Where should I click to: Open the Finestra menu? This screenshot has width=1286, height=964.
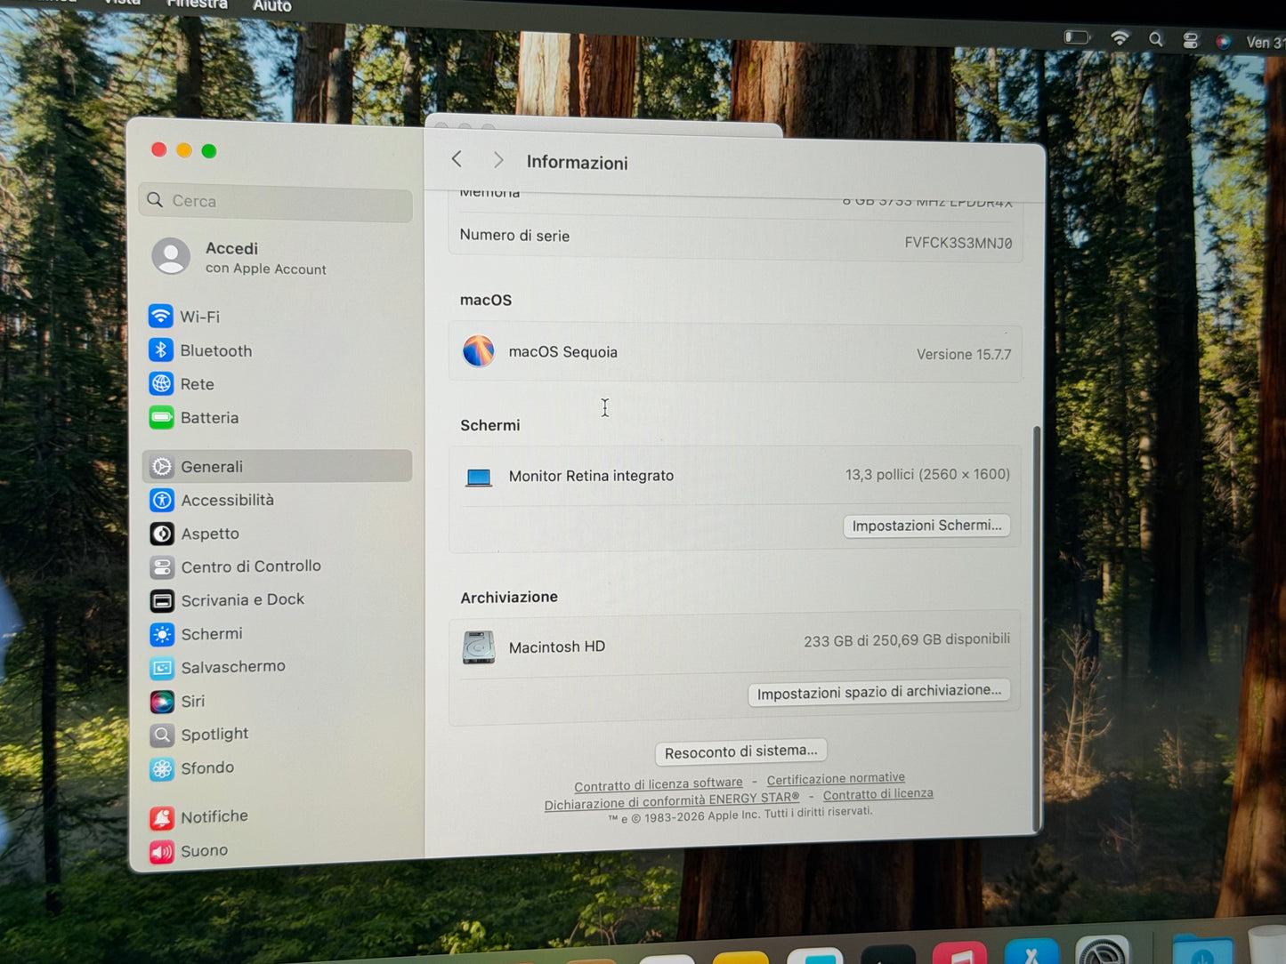pos(197,4)
